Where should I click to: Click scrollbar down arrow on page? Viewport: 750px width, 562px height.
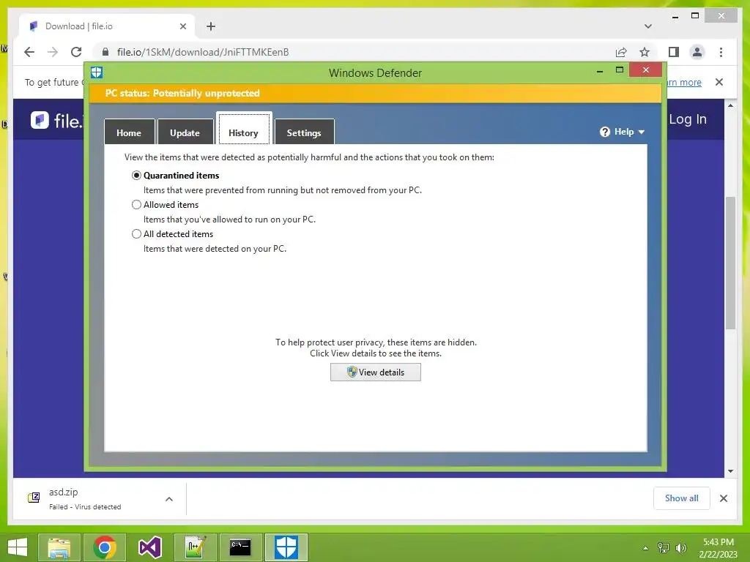click(730, 471)
